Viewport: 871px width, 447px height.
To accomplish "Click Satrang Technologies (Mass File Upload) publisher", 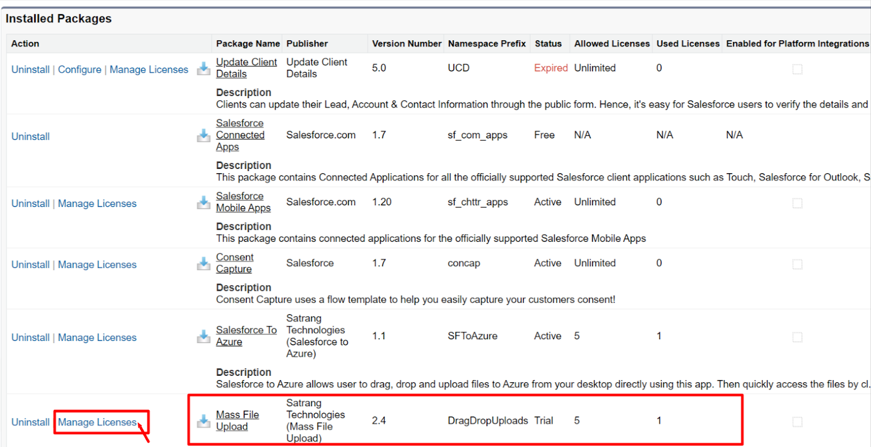I will (316, 421).
